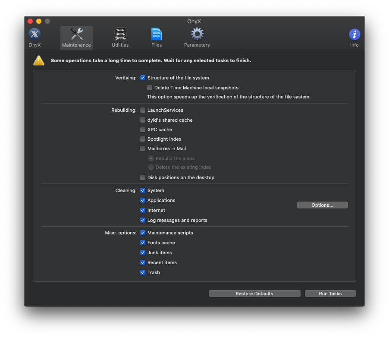Disable Log messages and reports cleaning
The height and width of the screenshot is (338, 389).
point(143,220)
